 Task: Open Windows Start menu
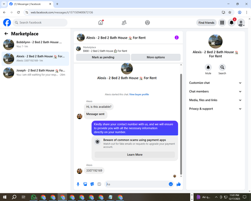[5, 197]
